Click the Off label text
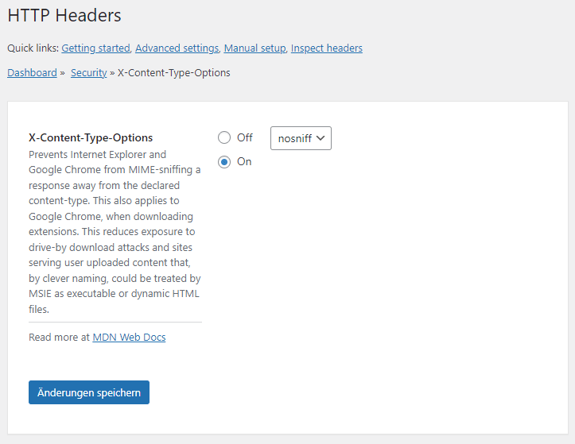 (x=245, y=137)
